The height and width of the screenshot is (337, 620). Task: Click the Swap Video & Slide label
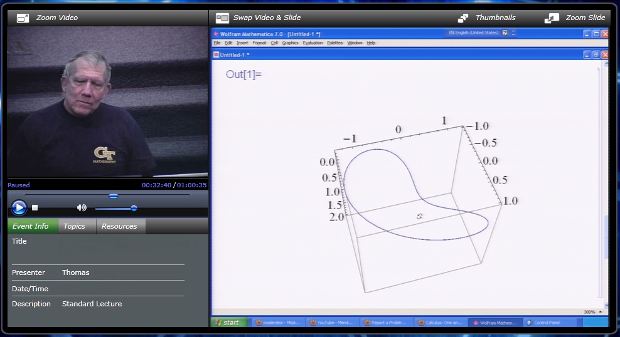(x=267, y=18)
